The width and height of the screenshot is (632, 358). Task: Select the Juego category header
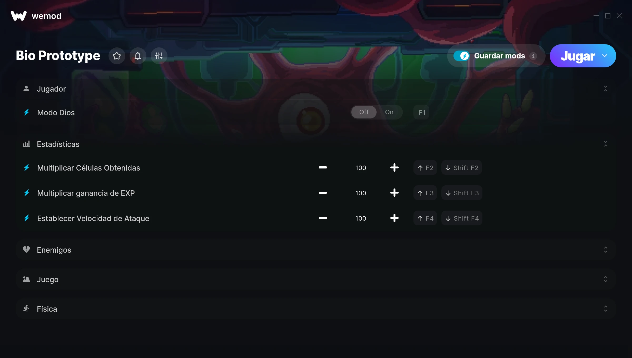coord(316,279)
